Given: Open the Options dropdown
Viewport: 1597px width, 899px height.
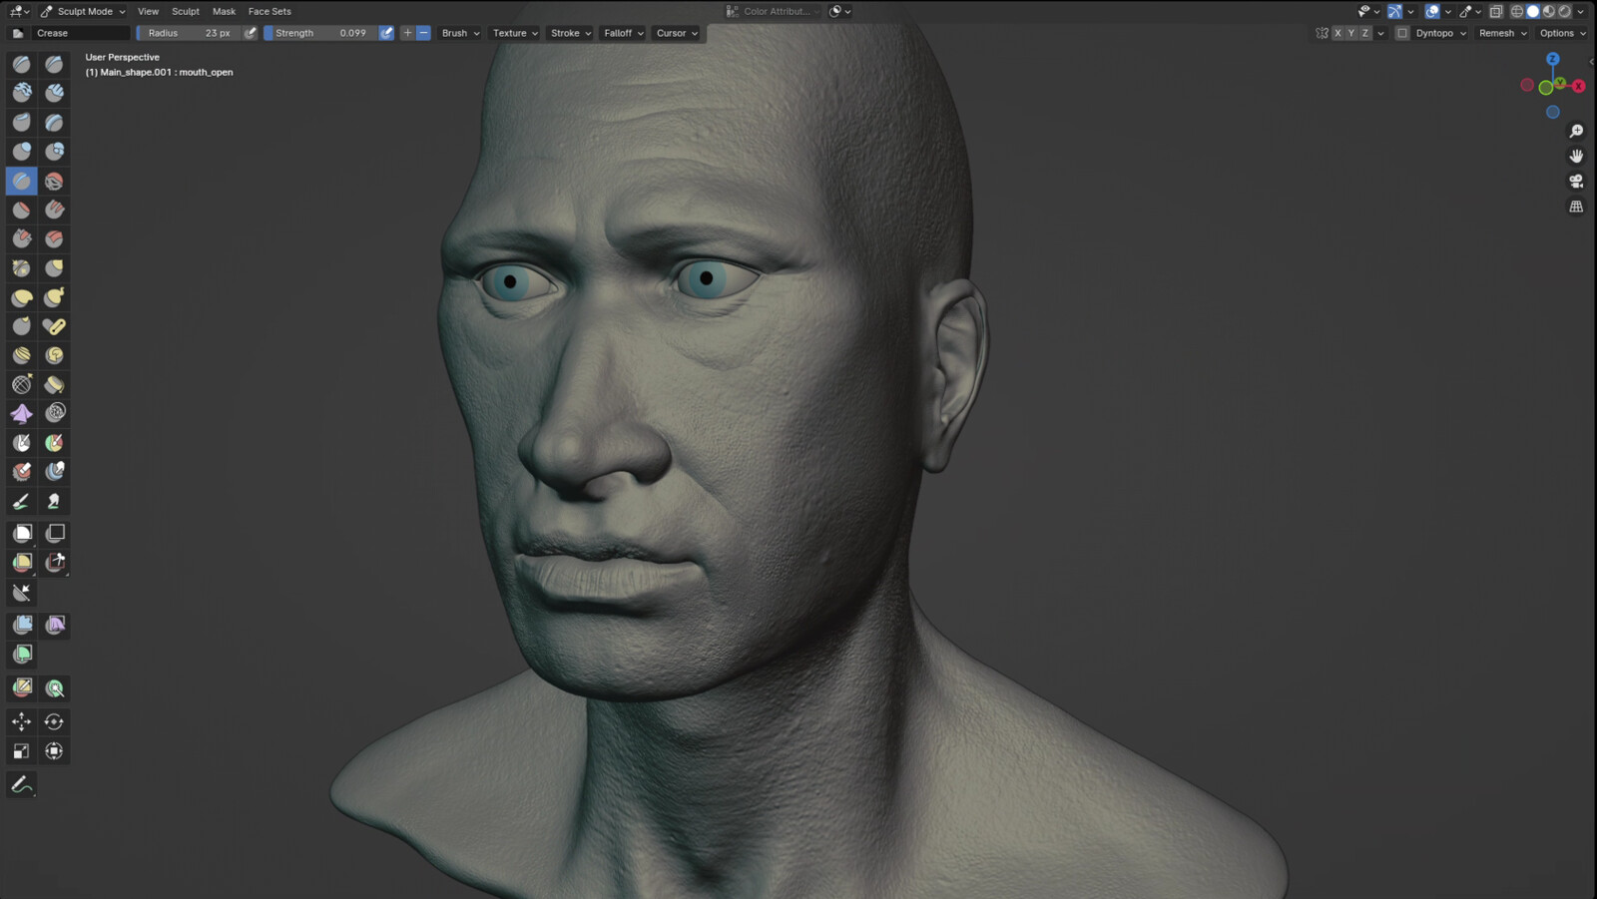Looking at the screenshot, I should pyautogui.click(x=1563, y=33).
